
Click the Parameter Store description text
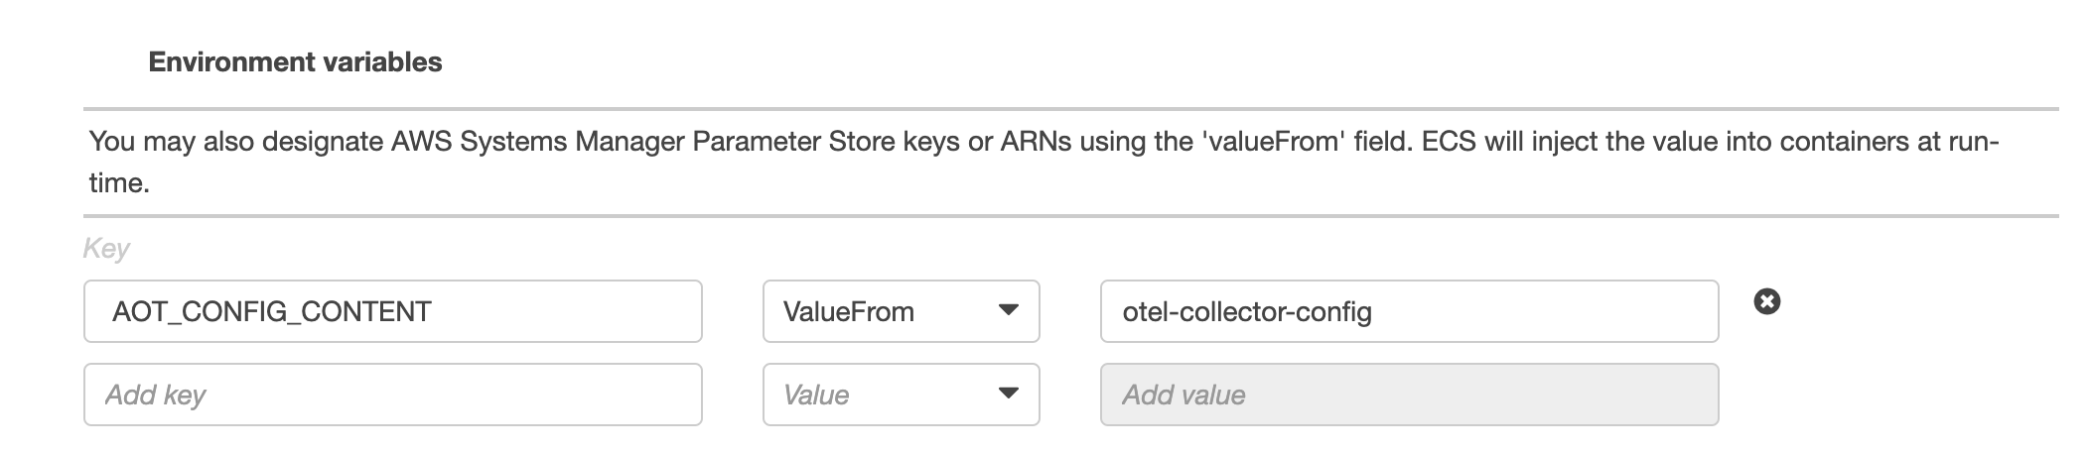coord(1043,162)
